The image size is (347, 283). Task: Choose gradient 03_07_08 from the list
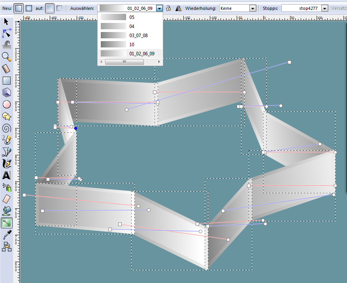pos(130,36)
